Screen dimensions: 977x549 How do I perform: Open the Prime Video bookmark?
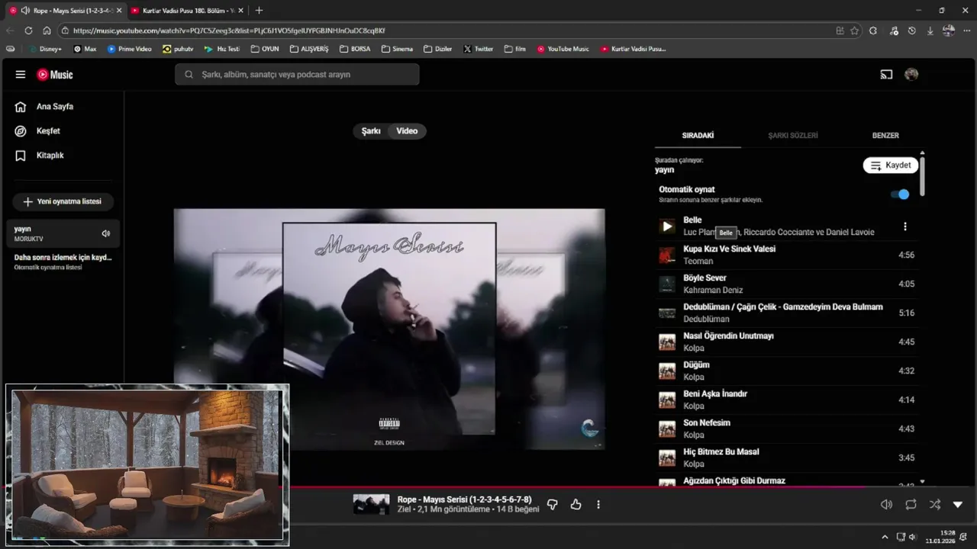[129, 49]
